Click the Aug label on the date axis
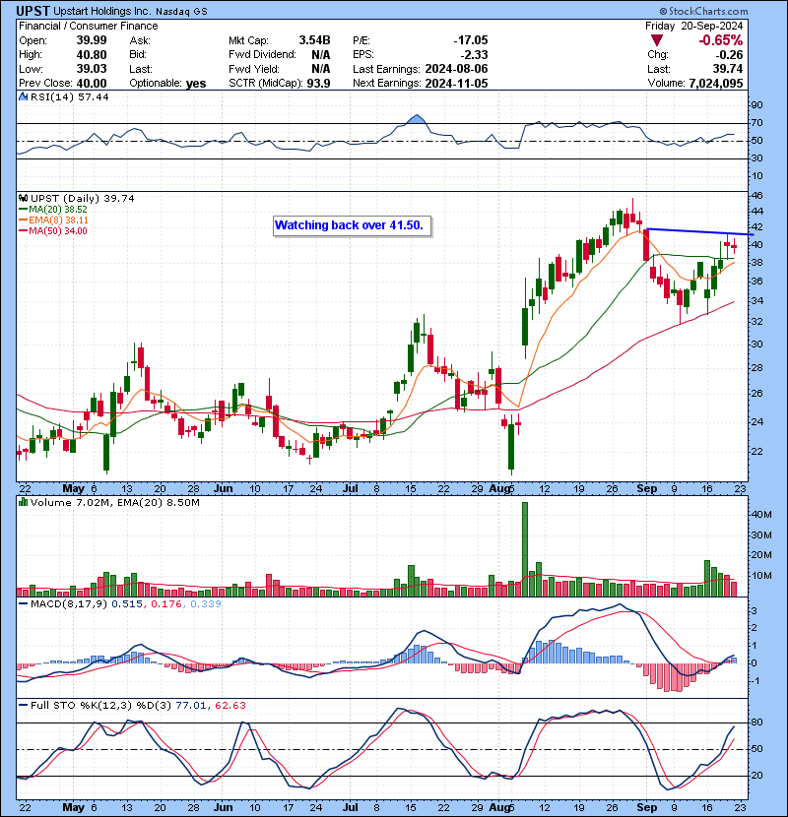Image resolution: width=788 pixels, height=817 pixels. pyautogui.click(x=500, y=487)
